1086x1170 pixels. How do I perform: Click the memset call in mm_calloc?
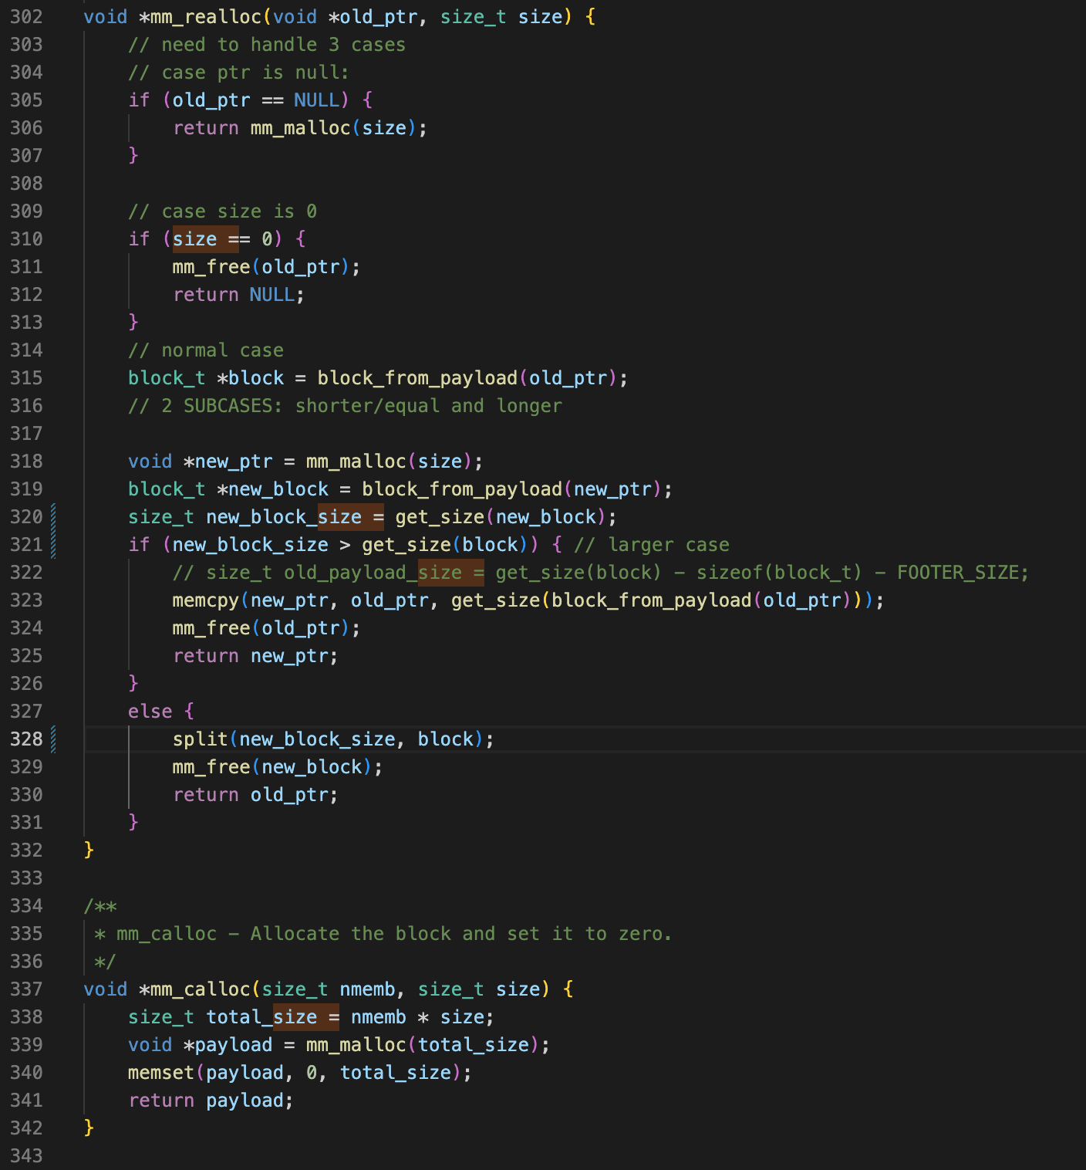(161, 1073)
